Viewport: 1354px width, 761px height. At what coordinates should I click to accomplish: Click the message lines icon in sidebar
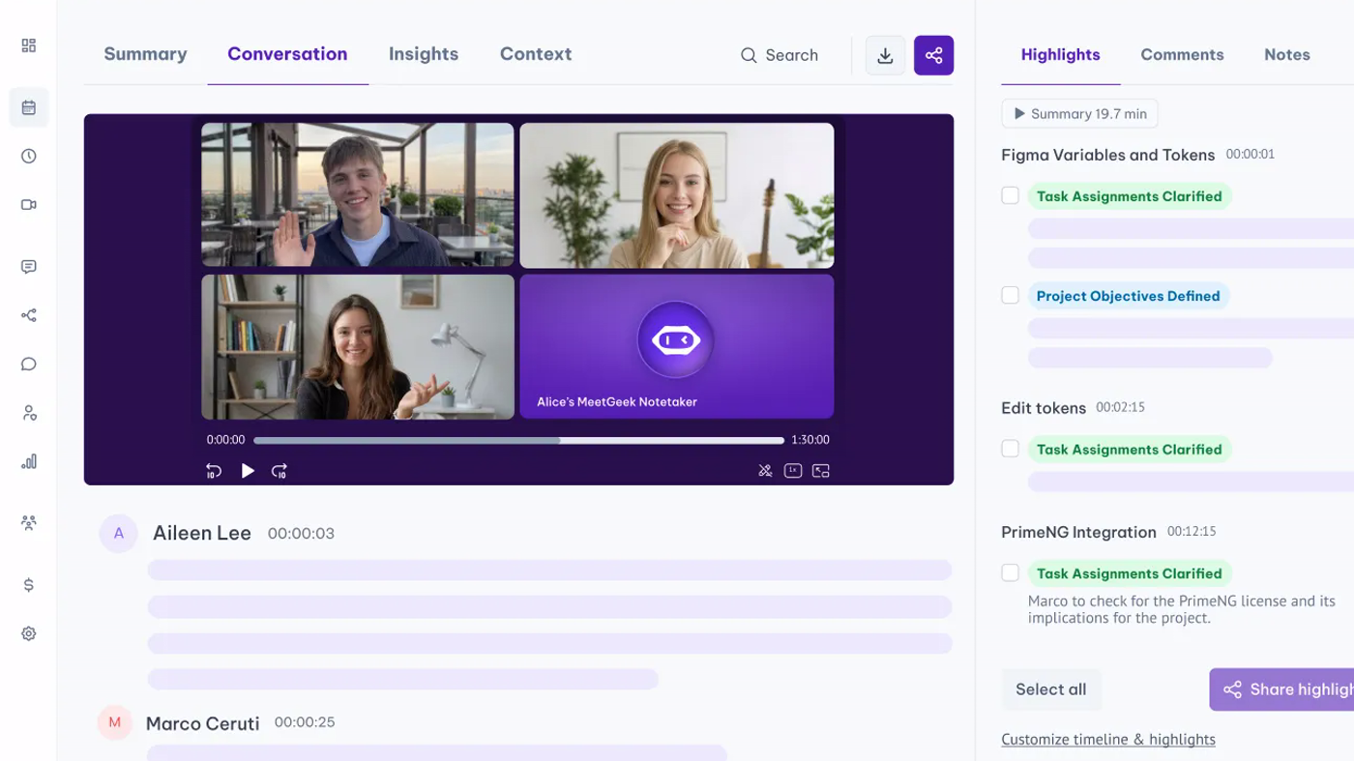click(x=29, y=267)
